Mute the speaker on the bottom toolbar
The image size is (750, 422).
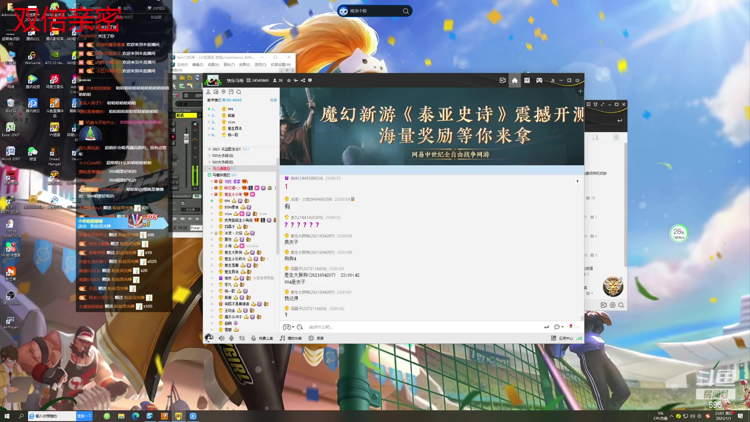tap(221, 338)
